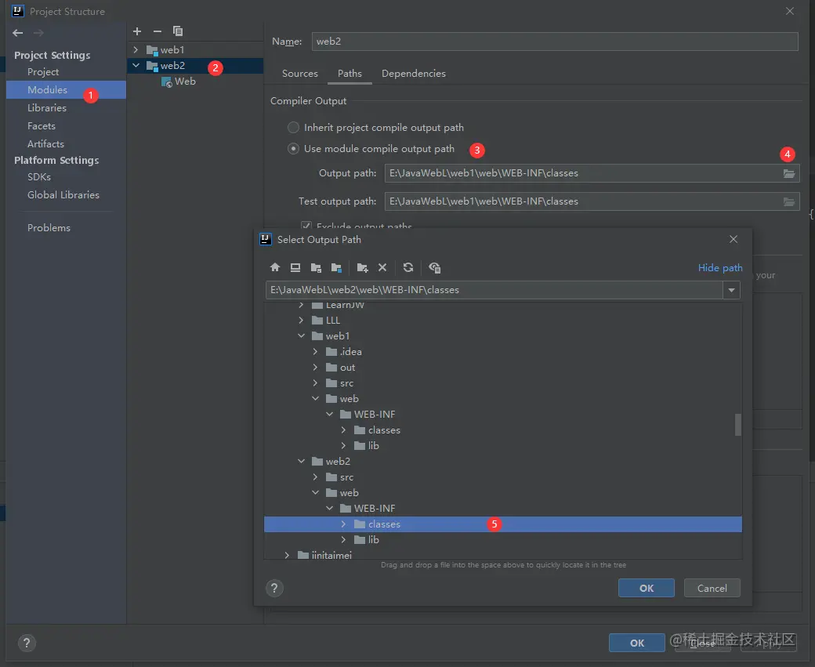Expand the lib folder under web2
This screenshot has width=815, height=667.
343,539
